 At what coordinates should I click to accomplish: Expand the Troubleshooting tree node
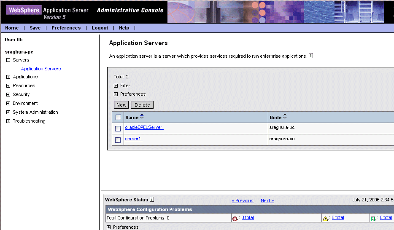[x=8, y=121]
